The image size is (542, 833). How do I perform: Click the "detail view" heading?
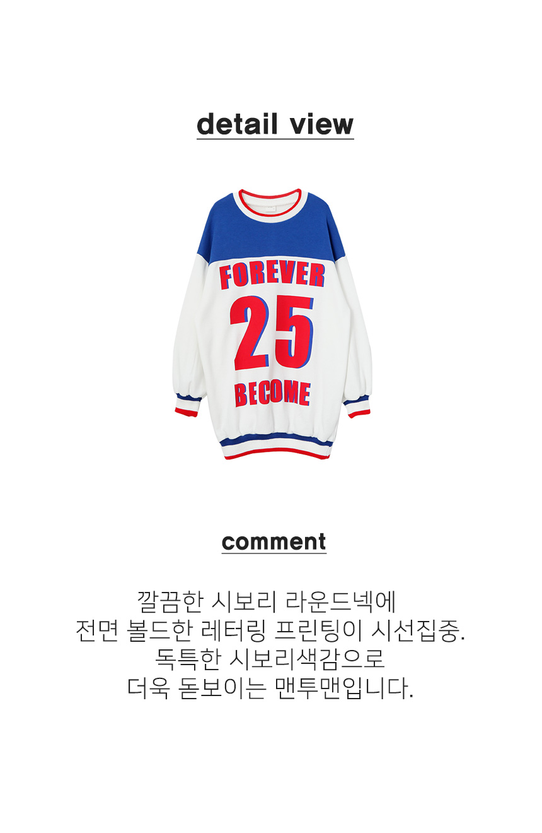[275, 124]
